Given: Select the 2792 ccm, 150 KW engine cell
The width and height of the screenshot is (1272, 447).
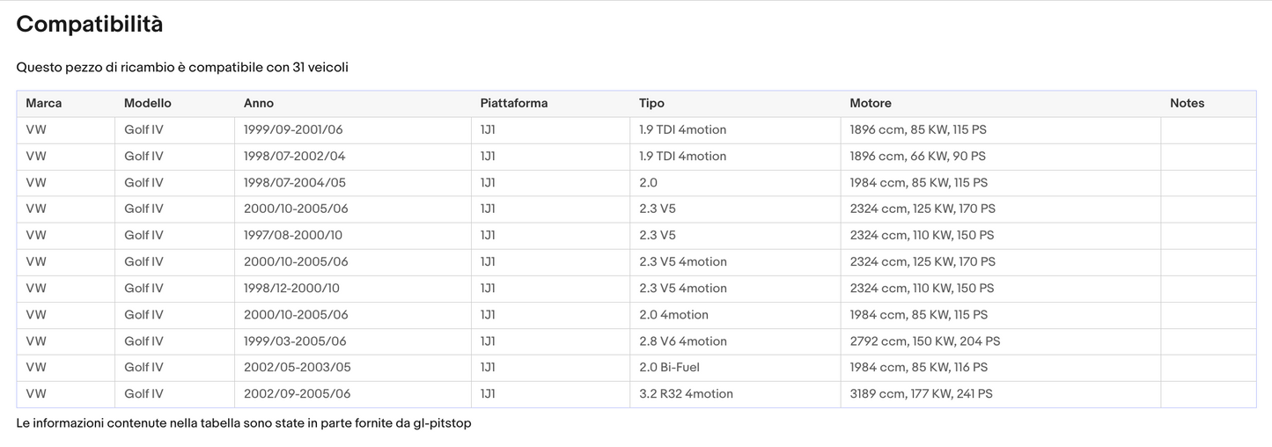Looking at the screenshot, I should coord(924,341).
